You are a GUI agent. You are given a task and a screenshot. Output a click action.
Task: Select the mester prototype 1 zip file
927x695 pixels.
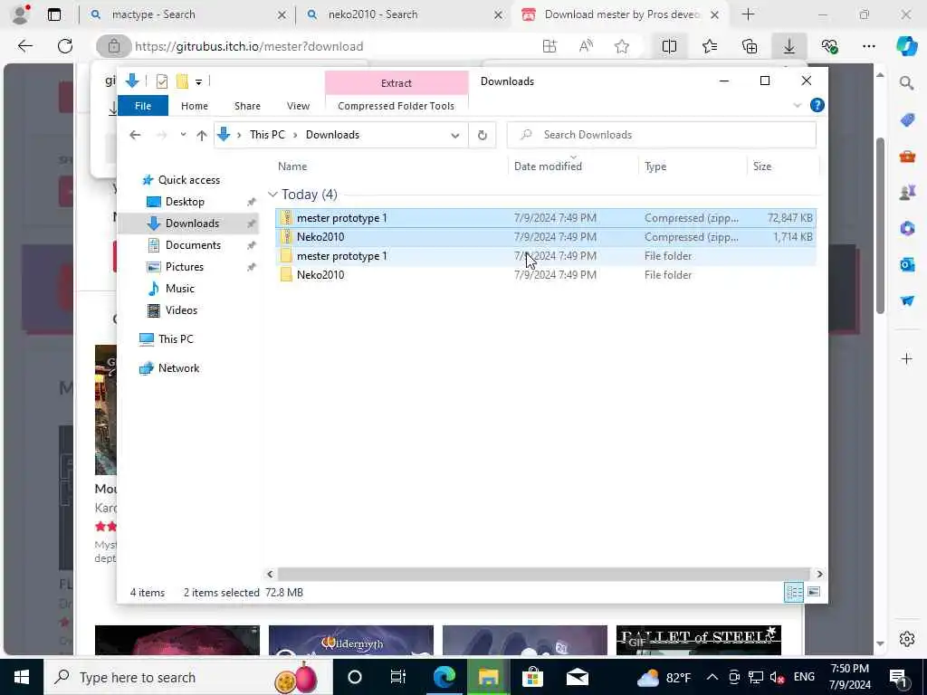click(x=546, y=218)
